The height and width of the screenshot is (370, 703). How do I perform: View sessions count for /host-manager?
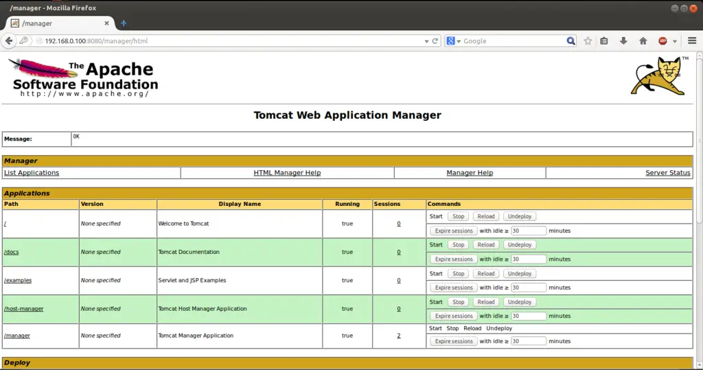pos(399,308)
